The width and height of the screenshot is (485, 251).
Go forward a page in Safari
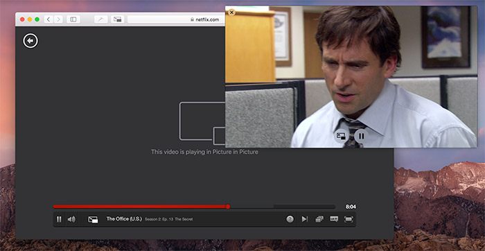(58, 19)
